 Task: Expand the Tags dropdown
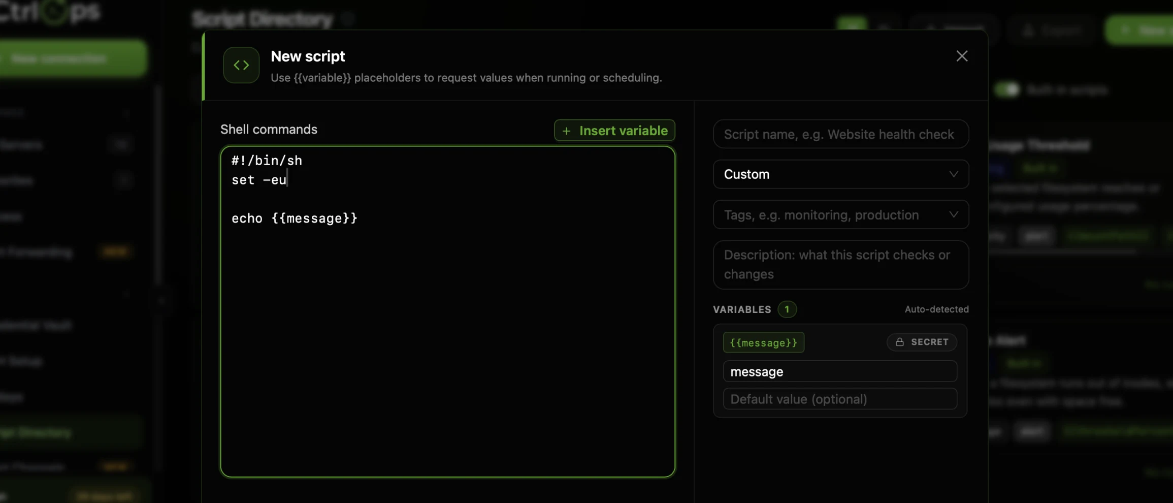840,215
